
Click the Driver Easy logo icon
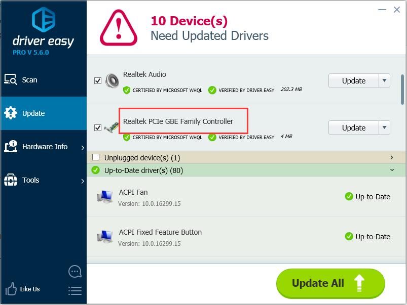(x=43, y=19)
